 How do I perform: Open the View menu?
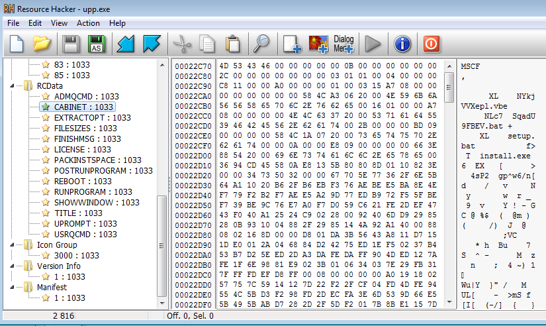coord(59,23)
